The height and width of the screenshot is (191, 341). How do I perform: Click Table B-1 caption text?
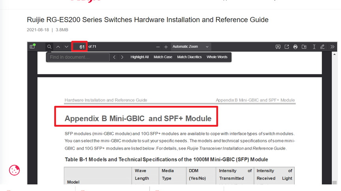tap(166, 159)
